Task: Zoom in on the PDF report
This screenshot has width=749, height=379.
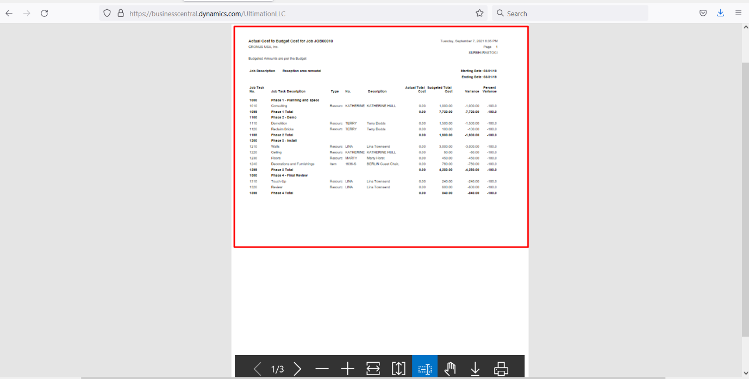Action: tap(347, 369)
